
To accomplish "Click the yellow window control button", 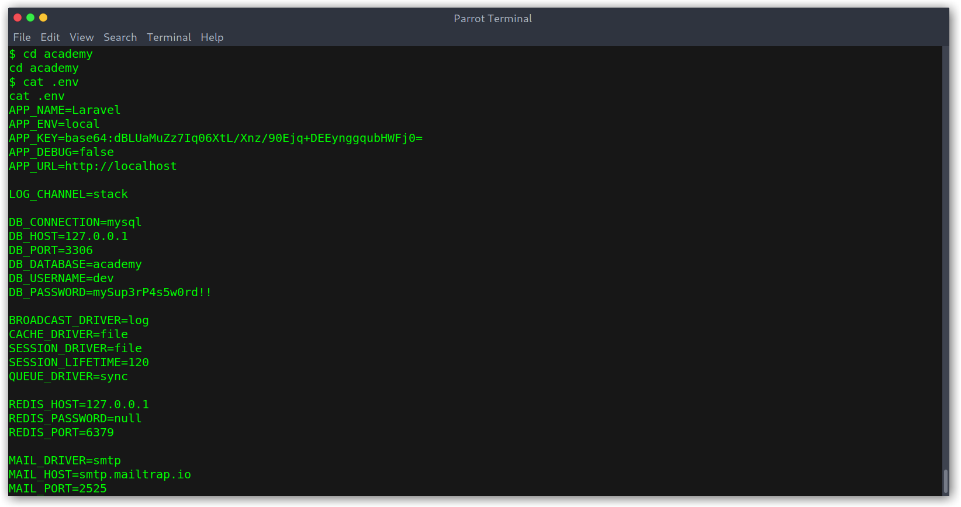I will click(43, 18).
